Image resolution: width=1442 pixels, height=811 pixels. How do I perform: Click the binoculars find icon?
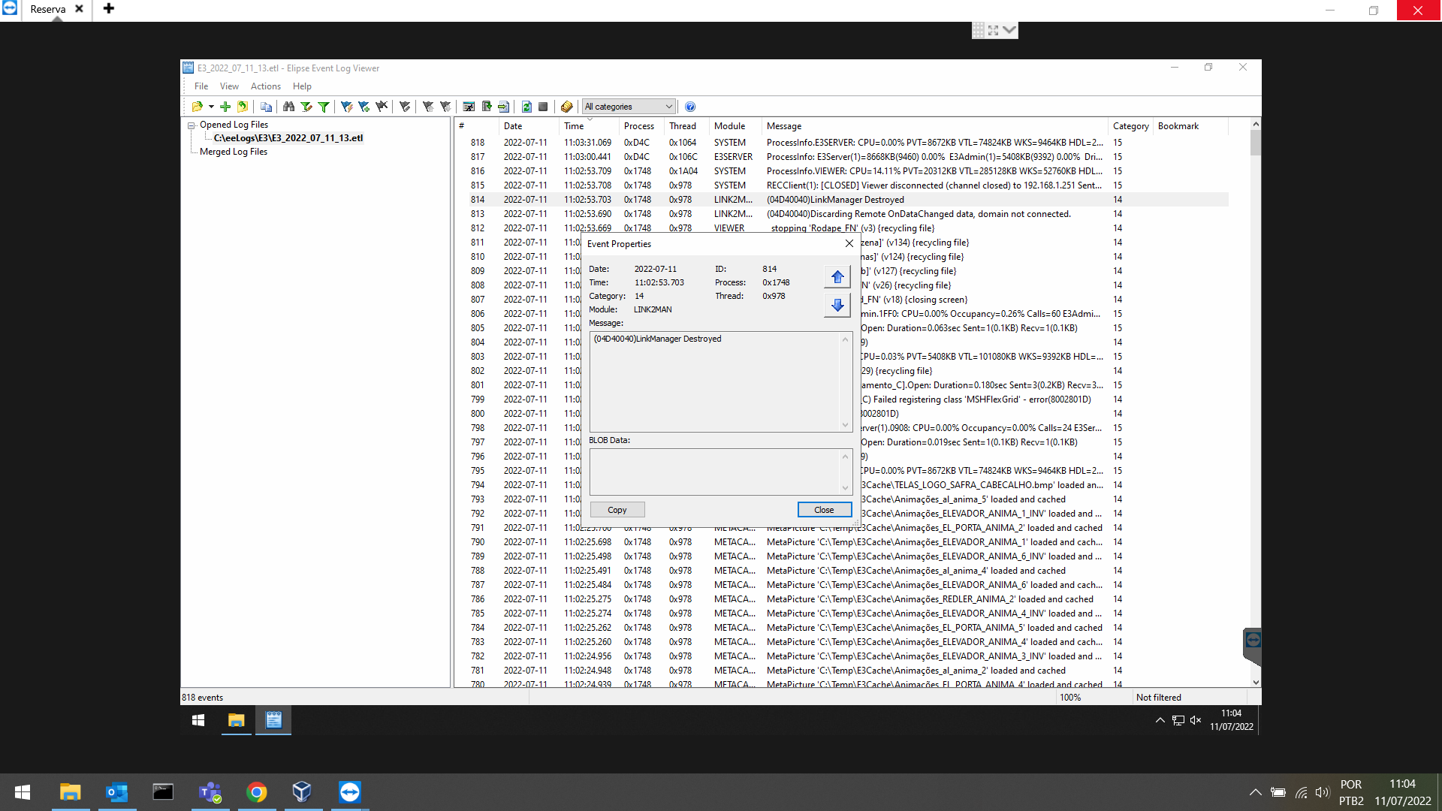click(x=288, y=107)
